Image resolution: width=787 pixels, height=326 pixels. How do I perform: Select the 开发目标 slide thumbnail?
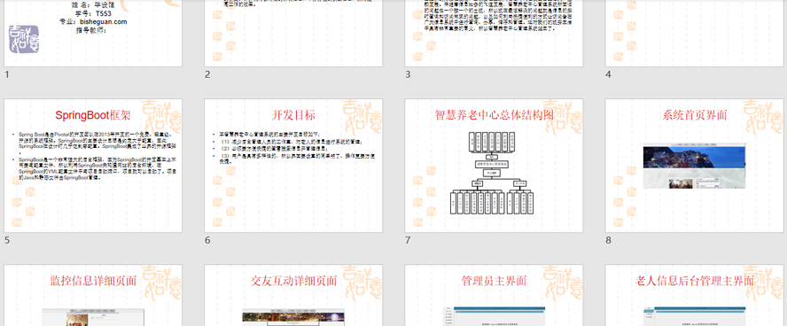click(293, 166)
